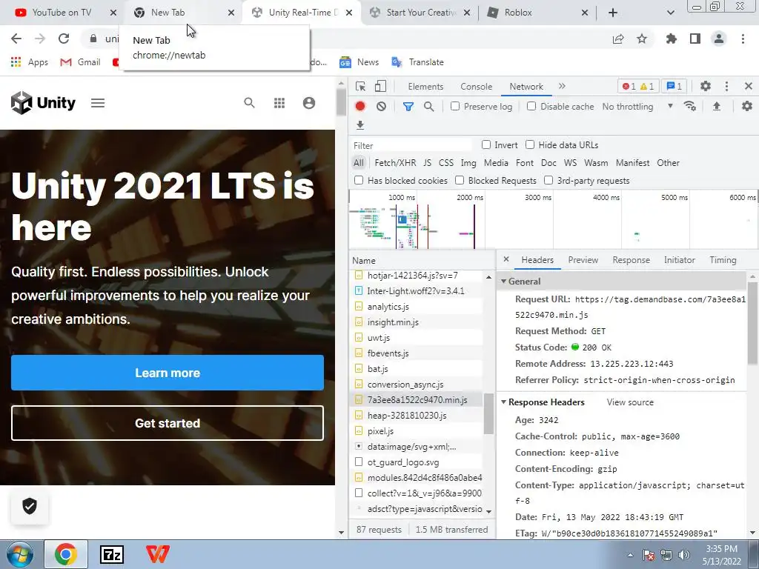The width and height of the screenshot is (759, 569).
Task: Open search in the Network panel
Action: [x=429, y=107]
